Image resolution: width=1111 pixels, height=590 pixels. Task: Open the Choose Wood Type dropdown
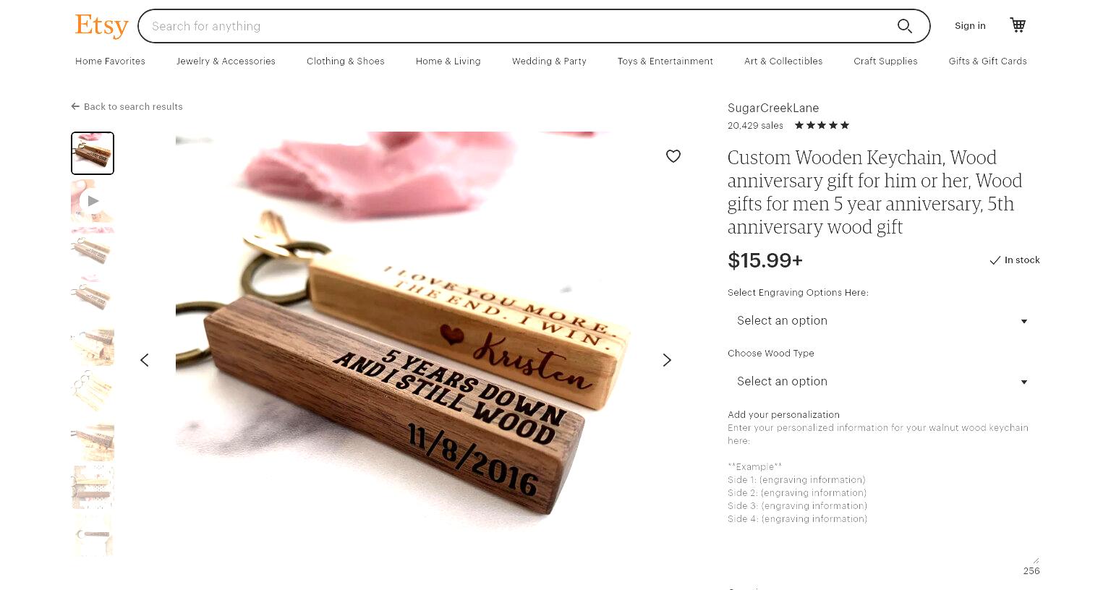883,382
